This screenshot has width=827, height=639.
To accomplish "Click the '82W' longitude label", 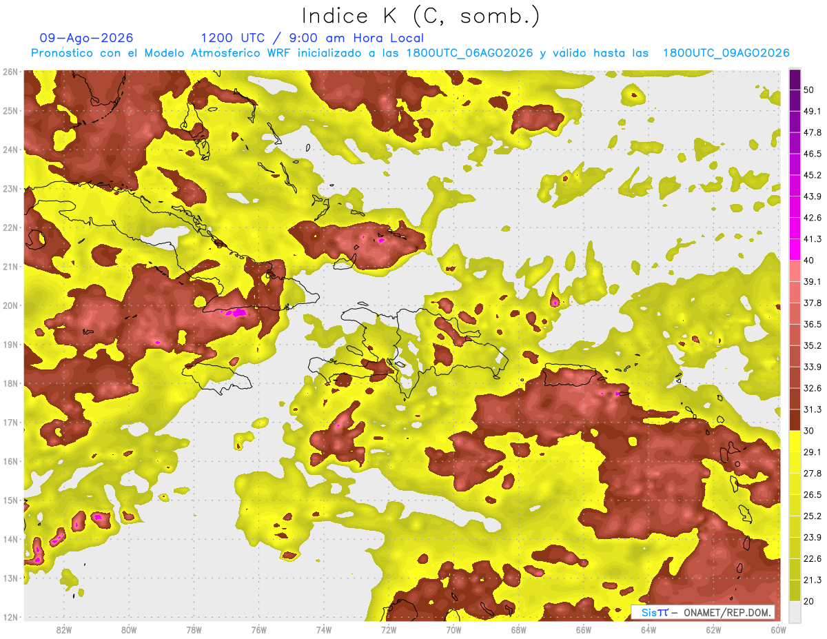I will (63, 629).
